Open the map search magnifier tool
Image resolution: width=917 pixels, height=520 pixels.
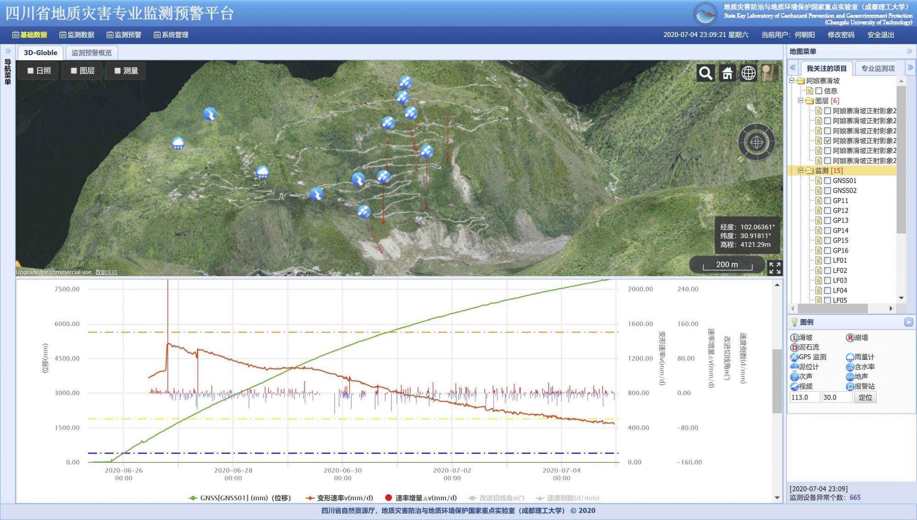point(706,73)
